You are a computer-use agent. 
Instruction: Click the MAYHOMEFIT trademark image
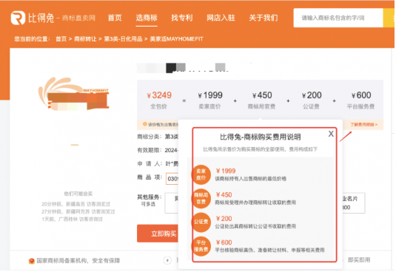74,94
